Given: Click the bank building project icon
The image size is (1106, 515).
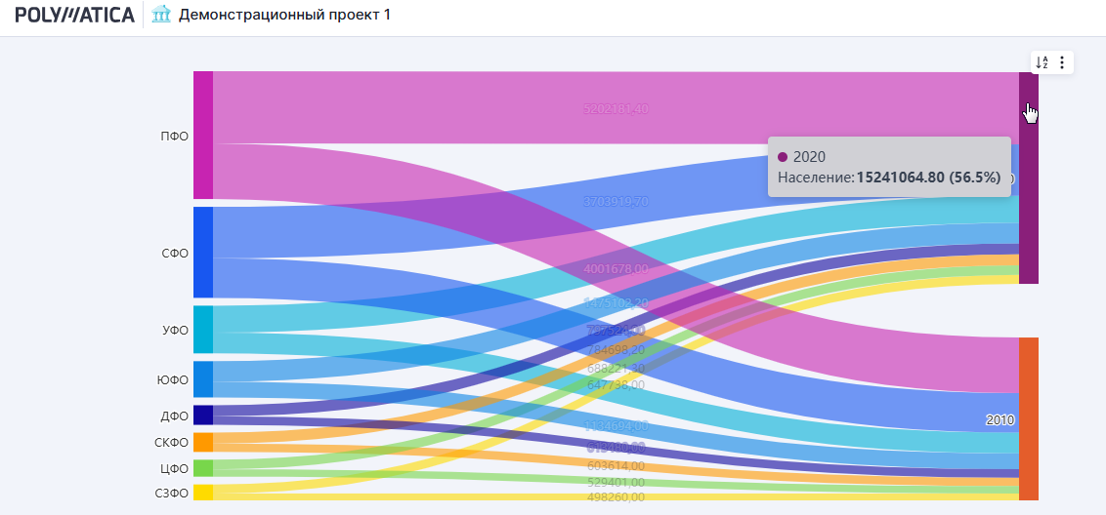Looking at the screenshot, I should 161,15.
